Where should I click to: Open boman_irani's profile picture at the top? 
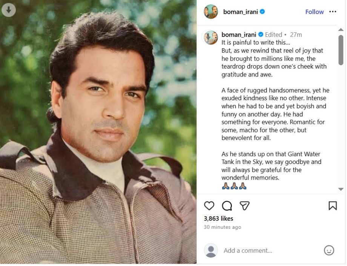[x=210, y=12]
